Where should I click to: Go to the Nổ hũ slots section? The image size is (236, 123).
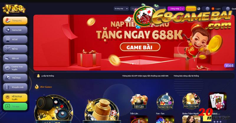click(15, 49)
